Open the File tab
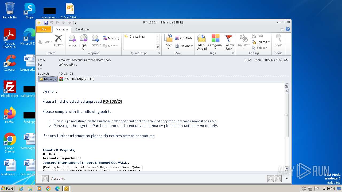 (x=44, y=29)
